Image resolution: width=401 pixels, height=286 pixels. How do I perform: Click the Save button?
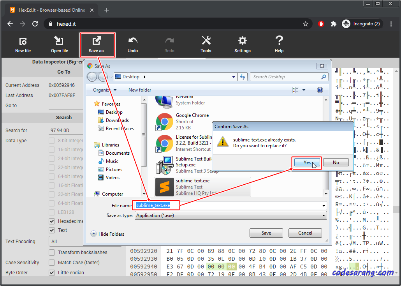point(266,233)
